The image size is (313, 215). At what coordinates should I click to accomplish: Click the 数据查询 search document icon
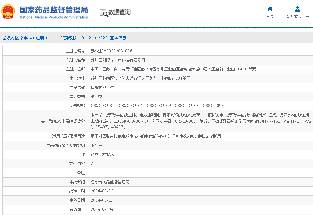104,12
